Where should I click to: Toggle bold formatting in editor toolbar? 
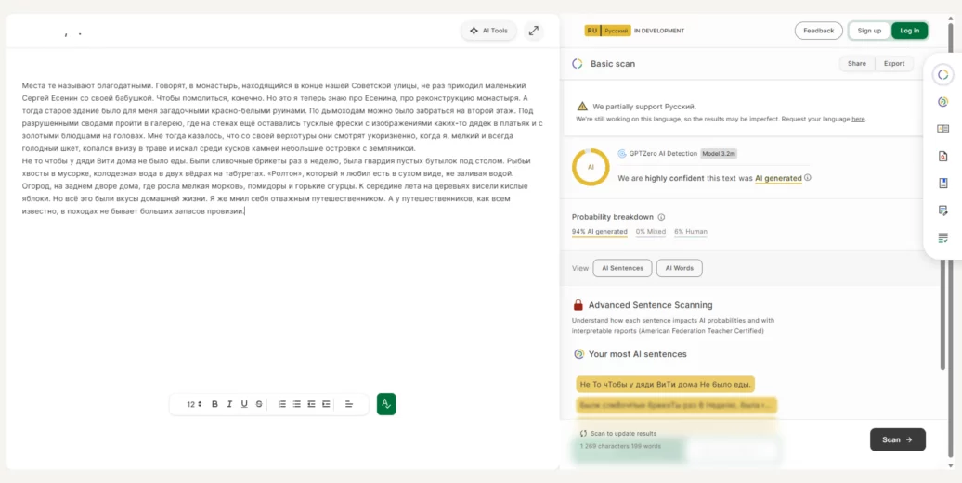pos(214,404)
